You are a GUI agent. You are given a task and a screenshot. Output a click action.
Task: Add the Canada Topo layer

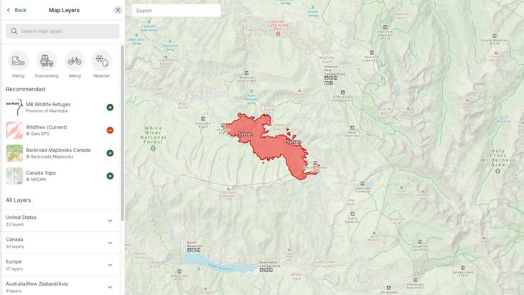(110, 176)
